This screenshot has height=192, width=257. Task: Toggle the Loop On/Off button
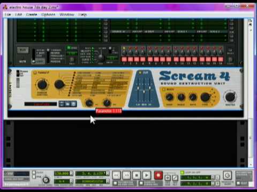[x=182, y=172]
